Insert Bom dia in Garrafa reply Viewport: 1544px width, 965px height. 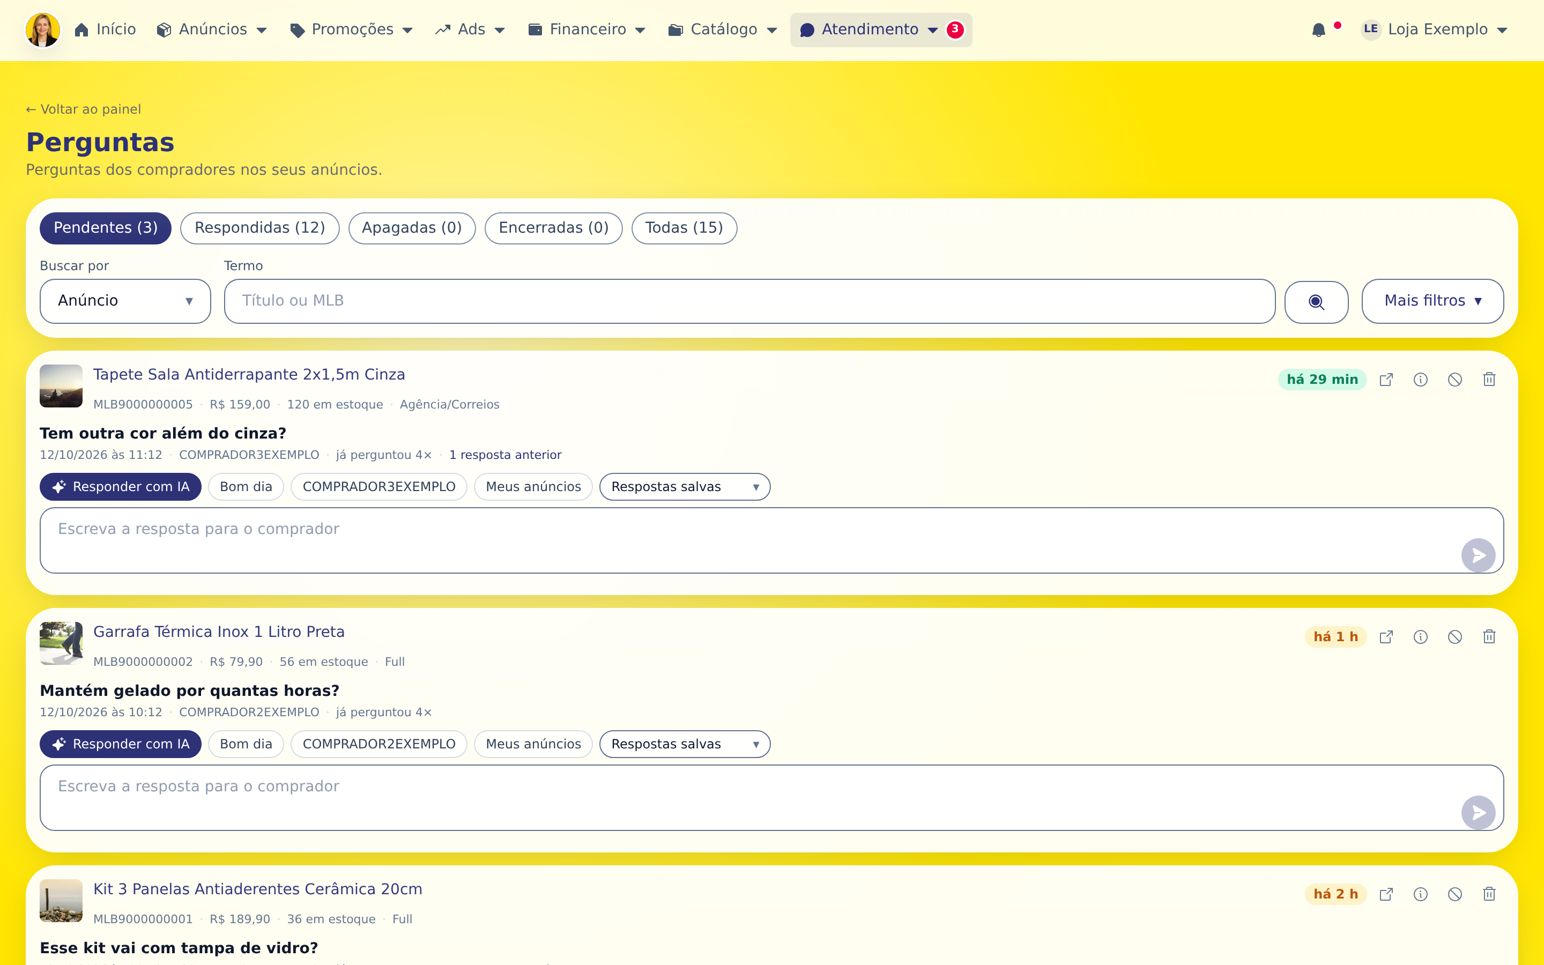[246, 744]
